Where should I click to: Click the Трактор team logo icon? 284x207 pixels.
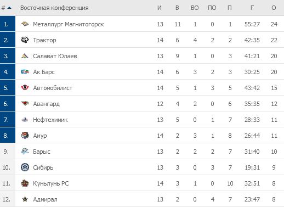tap(25, 40)
